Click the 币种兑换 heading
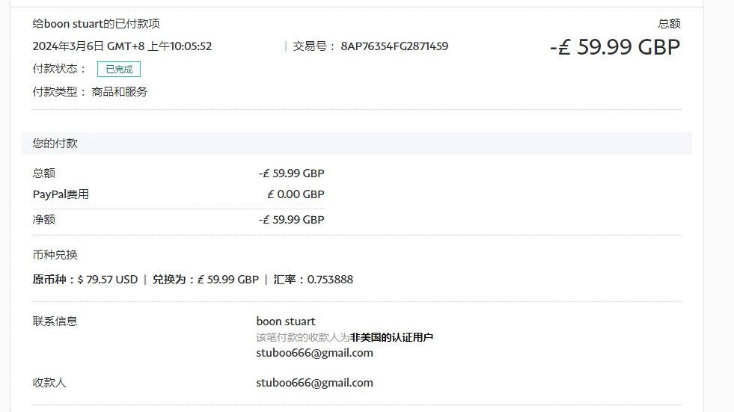734x412 pixels. pos(55,255)
